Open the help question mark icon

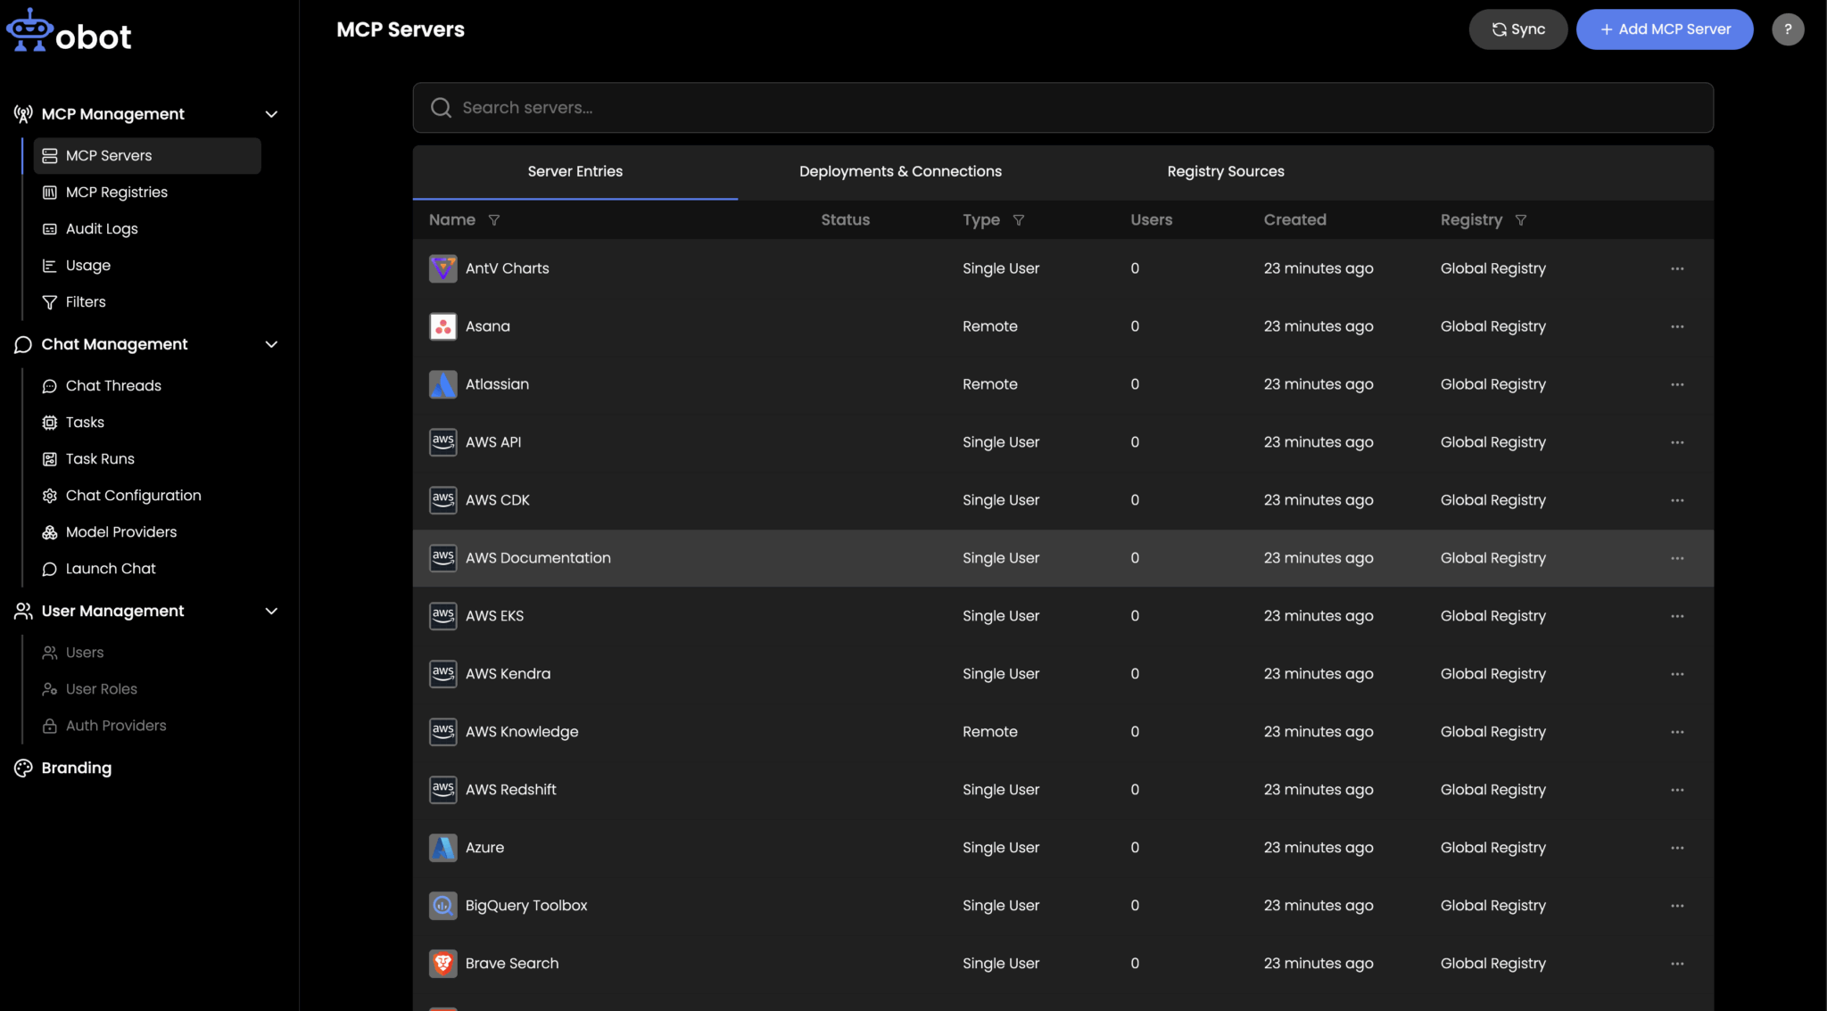tap(1787, 29)
